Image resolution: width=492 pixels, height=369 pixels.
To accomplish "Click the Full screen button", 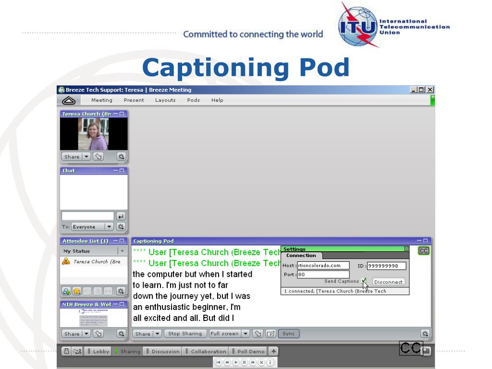I will click(225, 333).
